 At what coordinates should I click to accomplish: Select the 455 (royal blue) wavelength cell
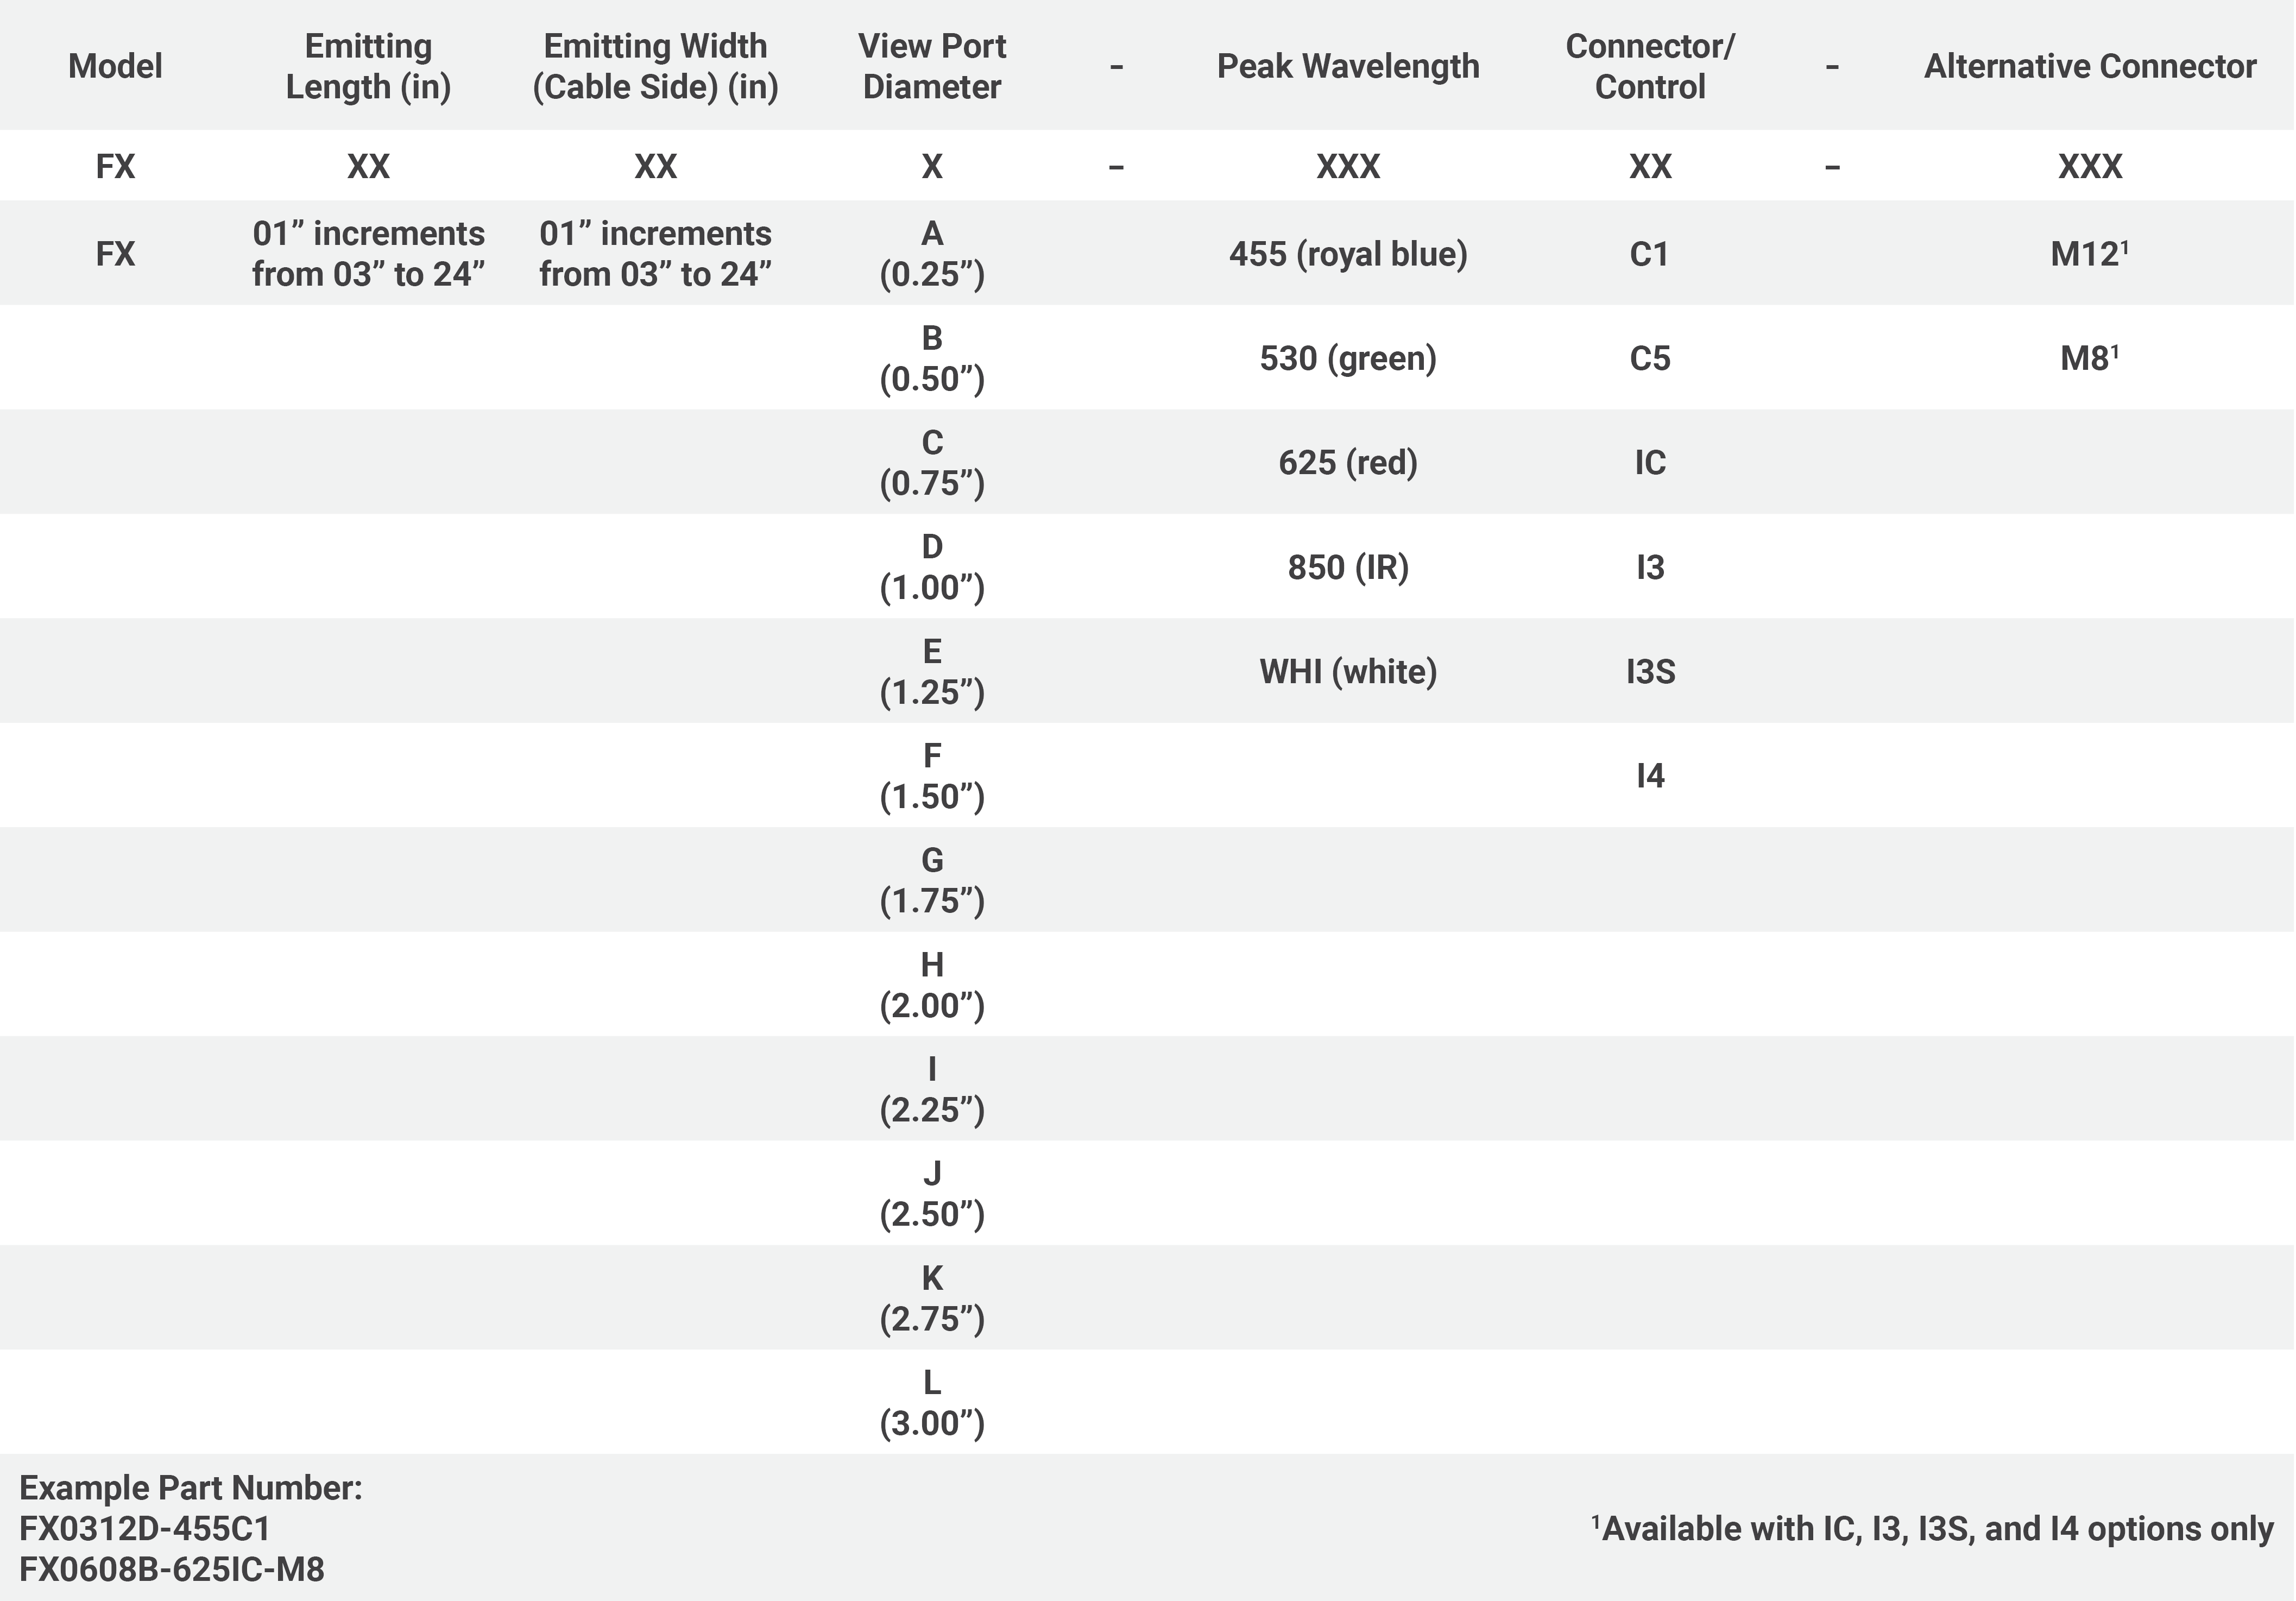pos(1347,254)
